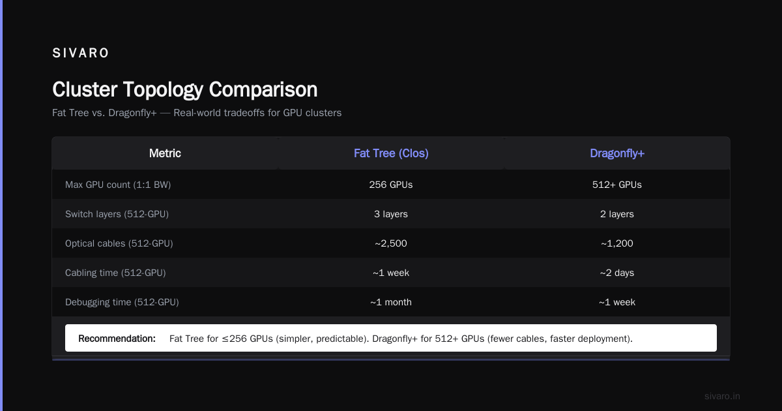Viewport: 782px width, 411px height.
Task: Click the recommendation sentence about Fat Tree
Action: (x=401, y=339)
